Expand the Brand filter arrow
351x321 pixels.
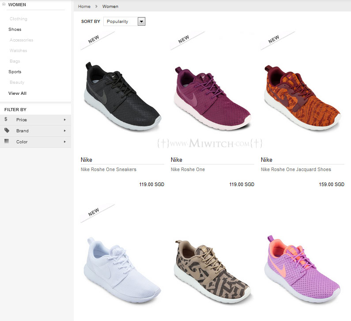click(65, 131)
